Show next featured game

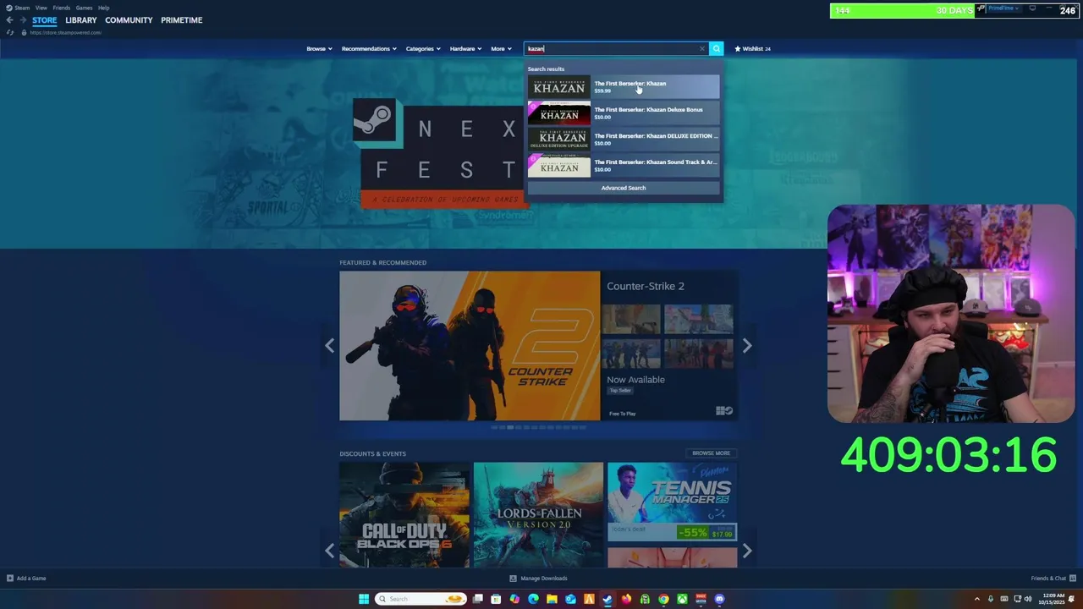point(747,345)
